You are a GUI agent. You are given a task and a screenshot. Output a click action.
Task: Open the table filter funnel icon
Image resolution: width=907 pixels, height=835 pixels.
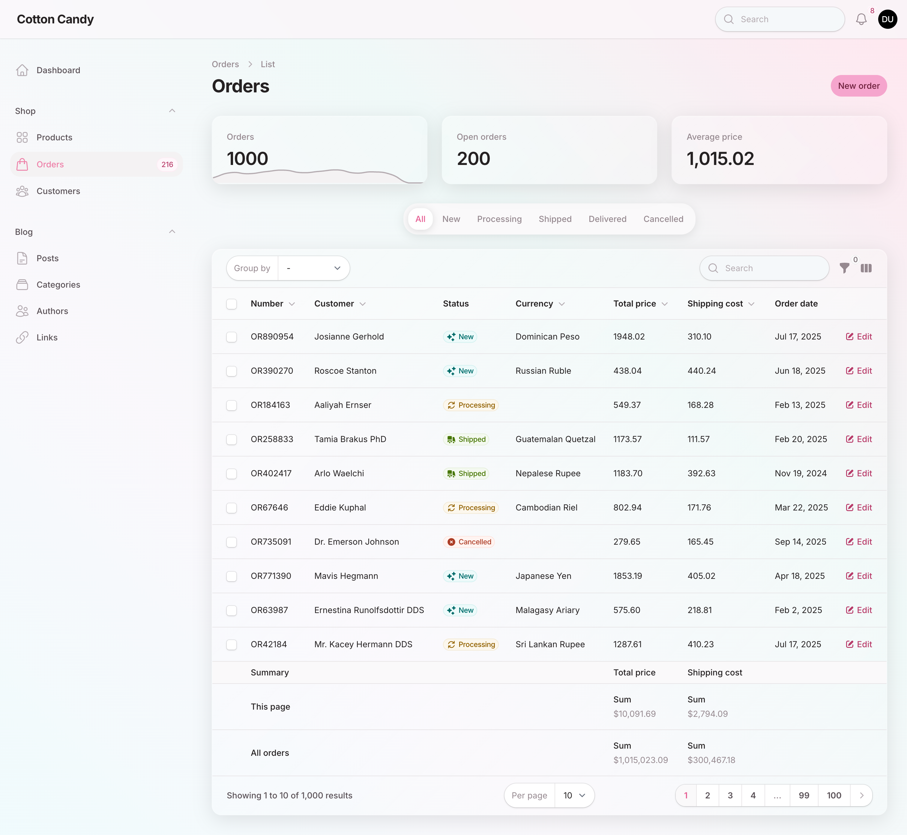844,268
